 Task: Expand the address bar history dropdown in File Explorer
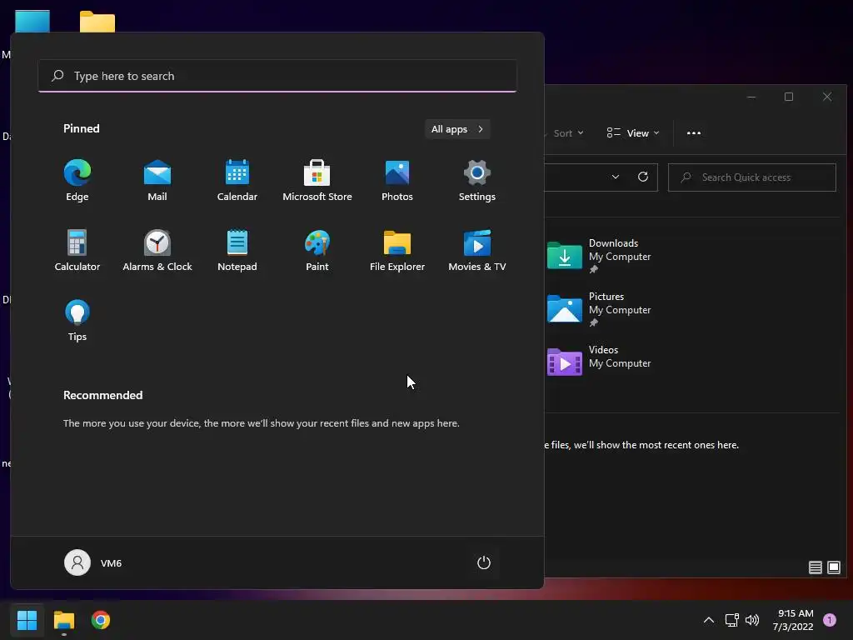616,177
